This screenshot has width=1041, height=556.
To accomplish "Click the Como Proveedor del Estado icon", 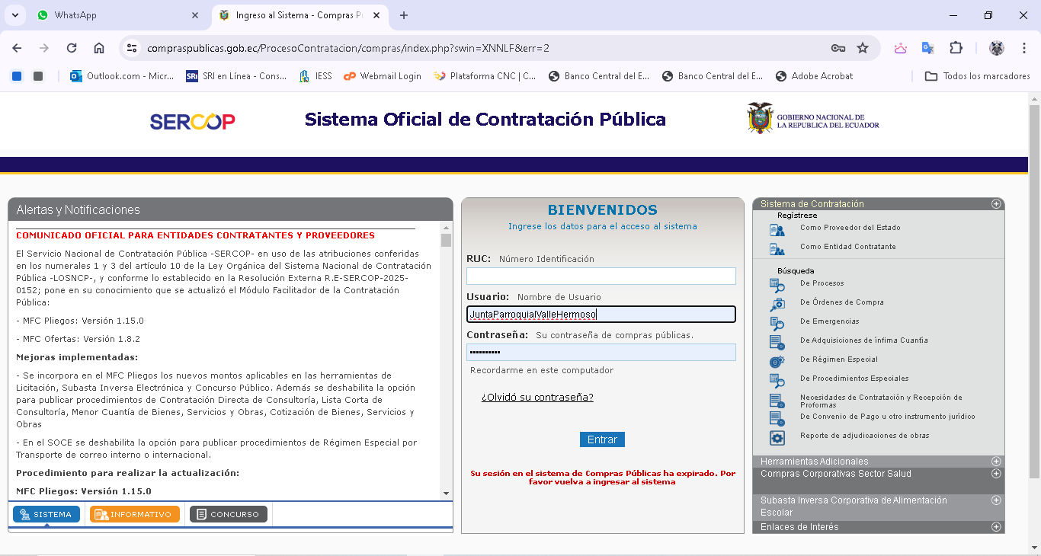I will [777, 229].
